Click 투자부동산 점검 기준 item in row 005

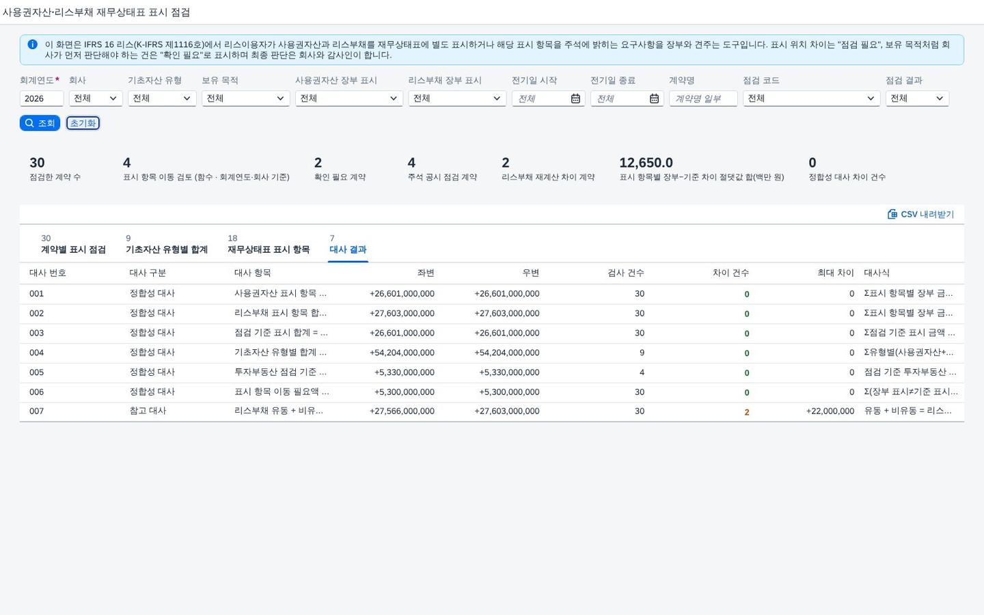282,372
